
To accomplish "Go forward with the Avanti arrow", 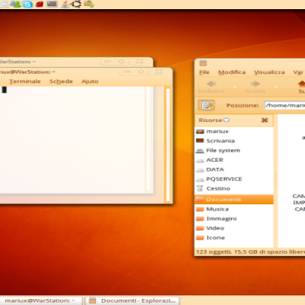I will (255, 87).
